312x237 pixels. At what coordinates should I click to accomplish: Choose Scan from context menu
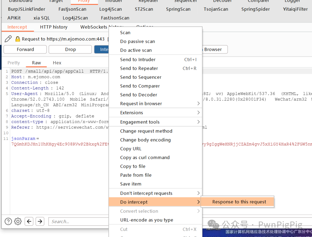point(155,33)
